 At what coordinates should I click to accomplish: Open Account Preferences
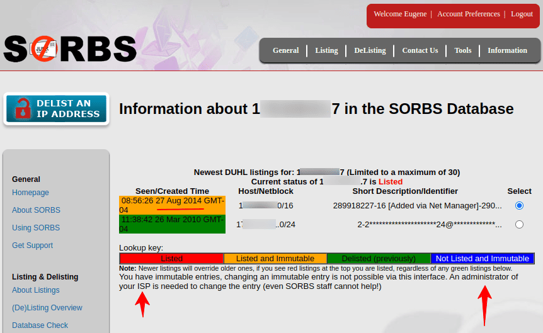click(469, 14)
